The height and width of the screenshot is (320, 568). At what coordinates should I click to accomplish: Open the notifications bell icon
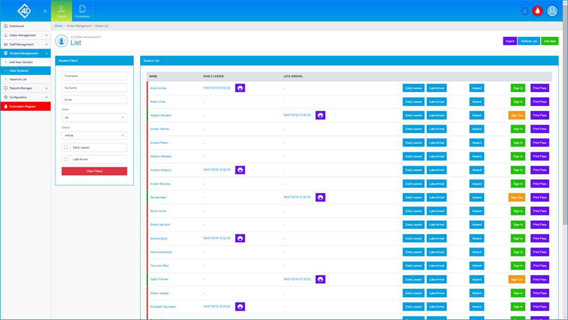[x=524, y=11]
